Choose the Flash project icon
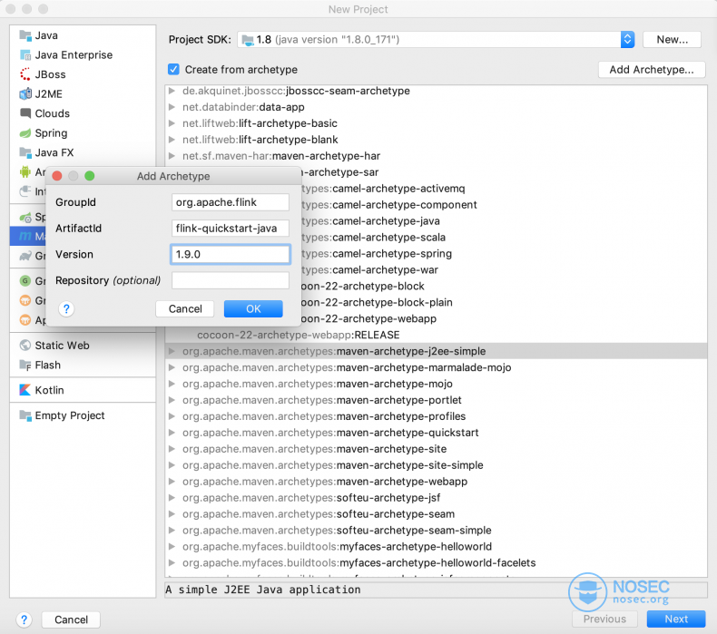The width and height of the screenshot is (717, 634). tap(25, 366)
